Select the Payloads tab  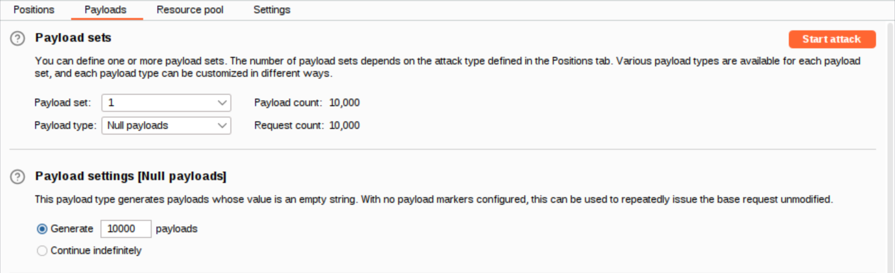coord(105,10)
